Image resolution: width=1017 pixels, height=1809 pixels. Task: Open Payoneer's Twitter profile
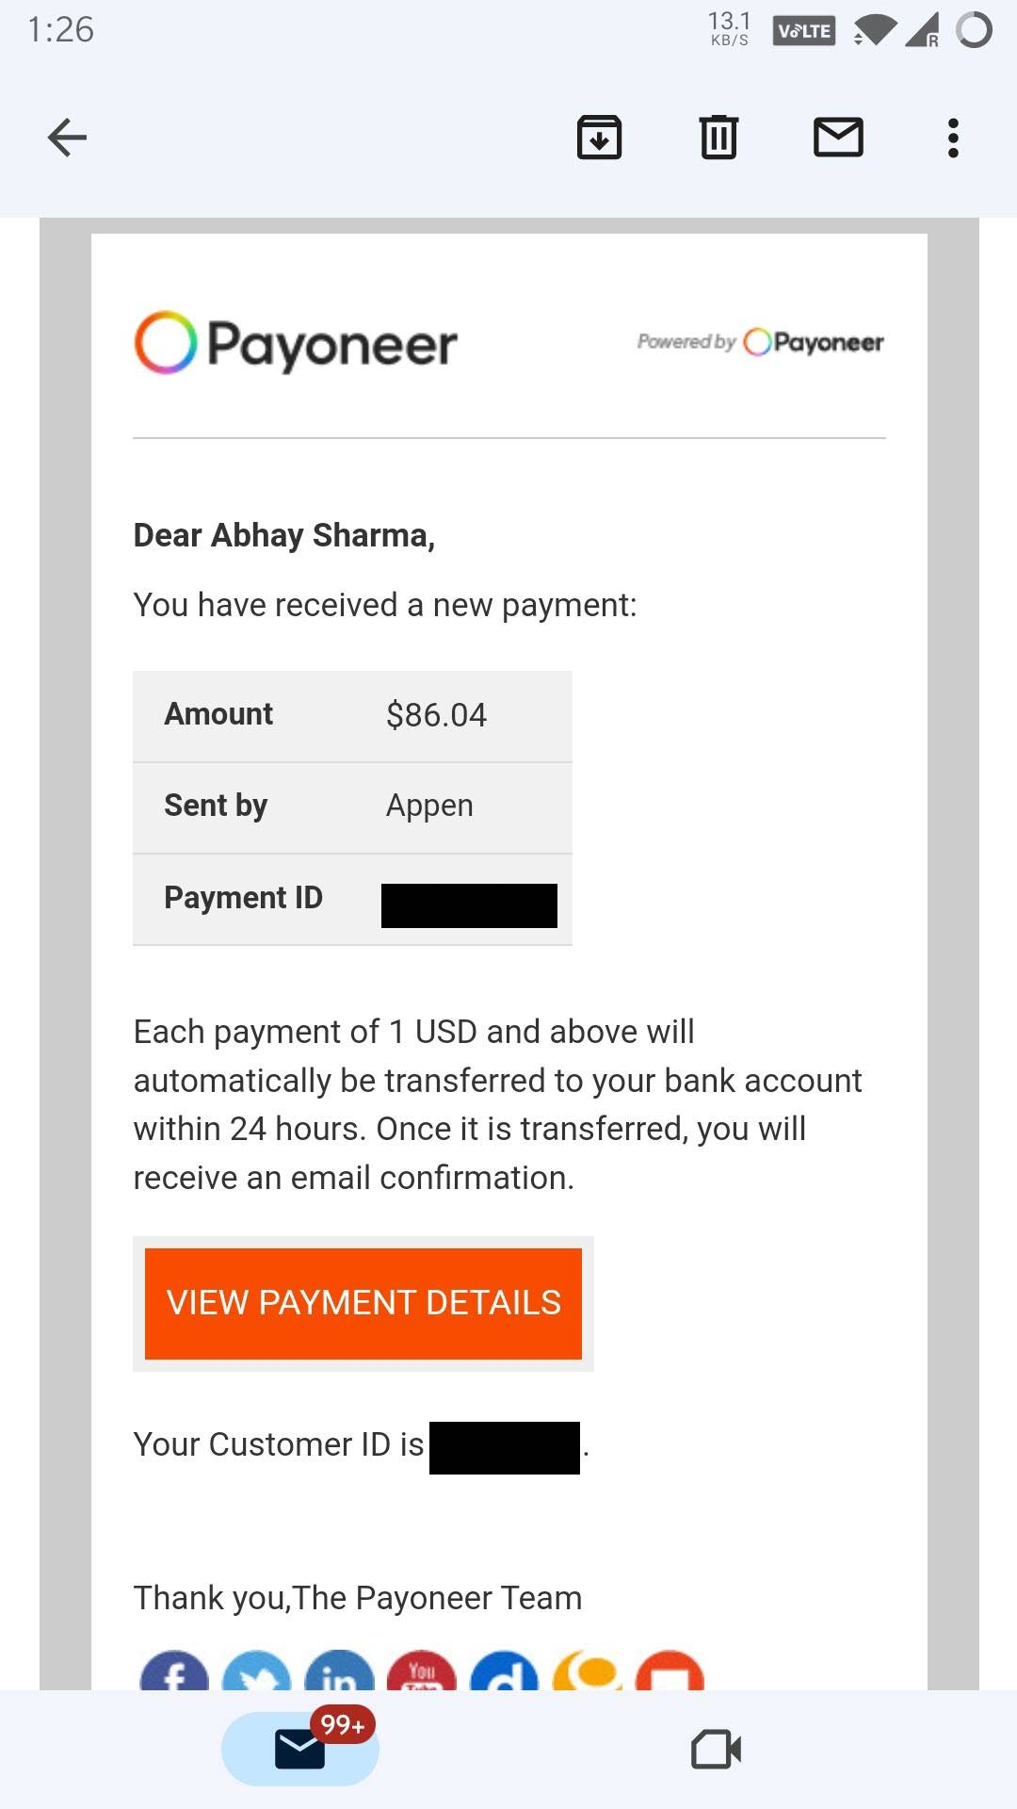[x=255, y=1677]
